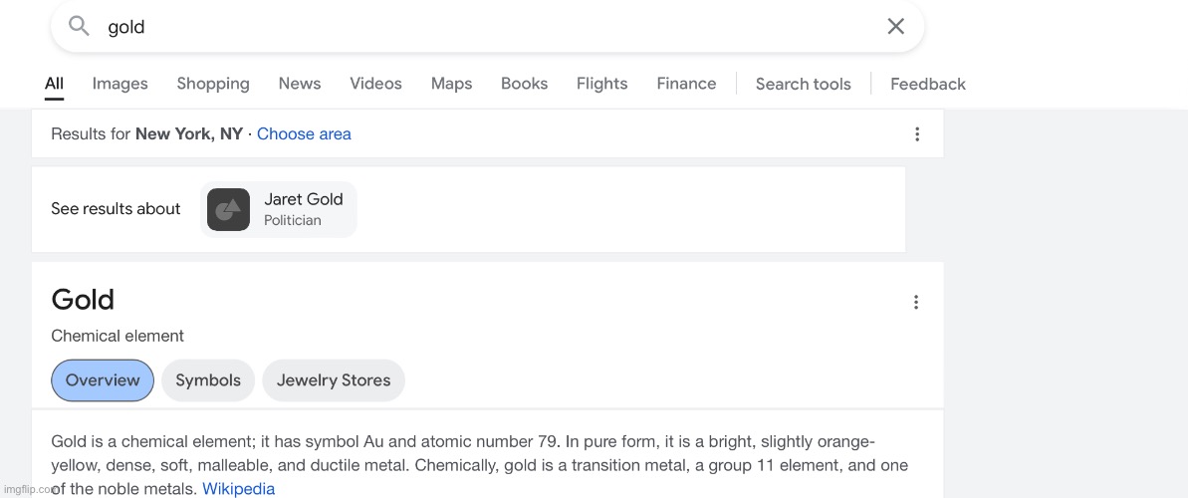The image size is (1188, 498).
Task: Click into the search field containing gold
Action: pyautogui.click(x=478, y=27)
